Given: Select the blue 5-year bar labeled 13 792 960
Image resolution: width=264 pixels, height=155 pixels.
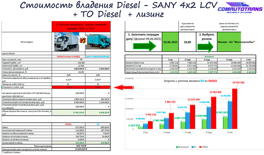Looking at the screenshot, I should click(x=230, y=115).
